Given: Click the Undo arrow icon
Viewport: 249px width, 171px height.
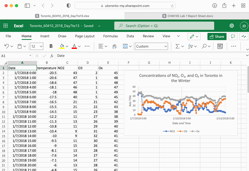Looking at the screenshot, I should [7, 46].
